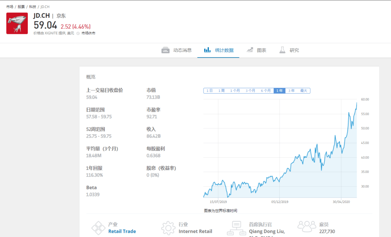
Task: Go to 市场 in breadcrumb
Action: (x=10, y=7)
